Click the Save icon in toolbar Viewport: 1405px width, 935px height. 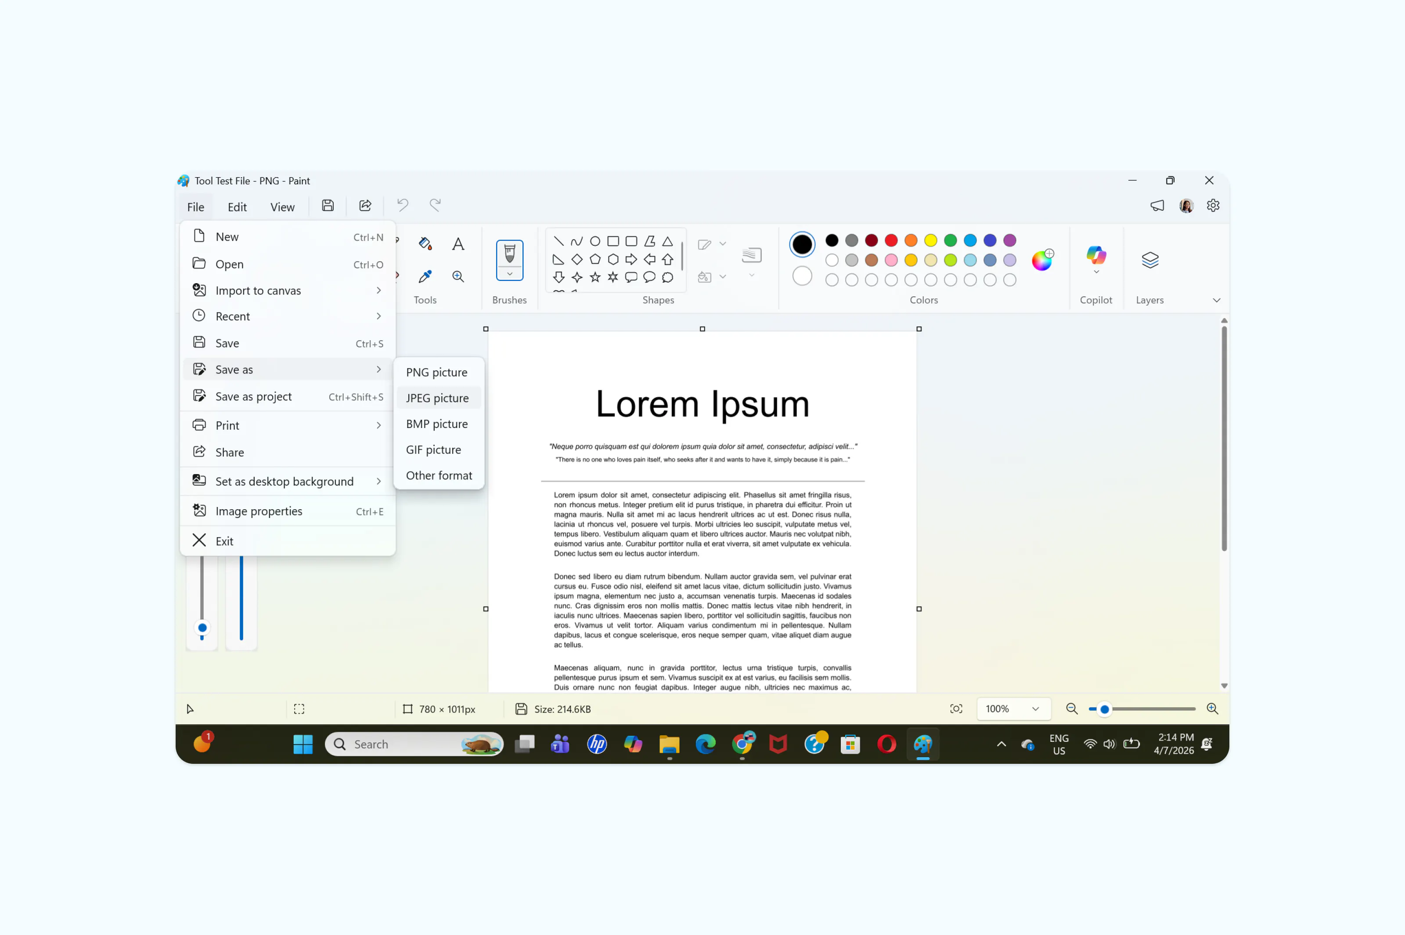click(x=328, y=206)
